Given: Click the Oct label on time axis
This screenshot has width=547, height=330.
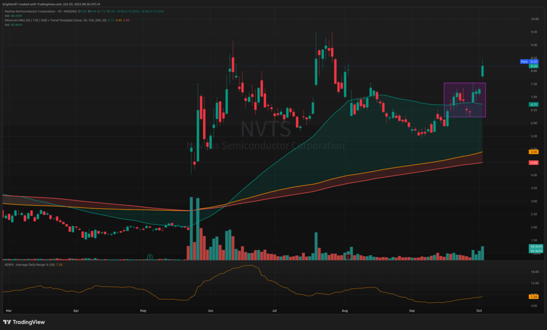Looking at the screenshot, I should [x=479, y=309].
